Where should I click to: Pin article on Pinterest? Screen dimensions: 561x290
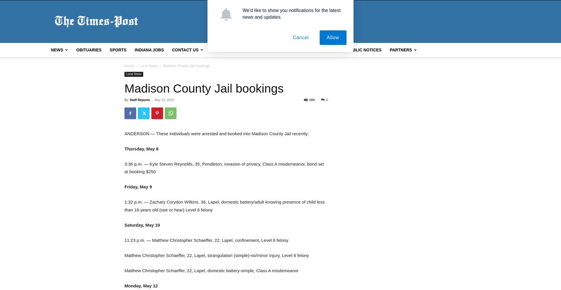tap(157, 113)
